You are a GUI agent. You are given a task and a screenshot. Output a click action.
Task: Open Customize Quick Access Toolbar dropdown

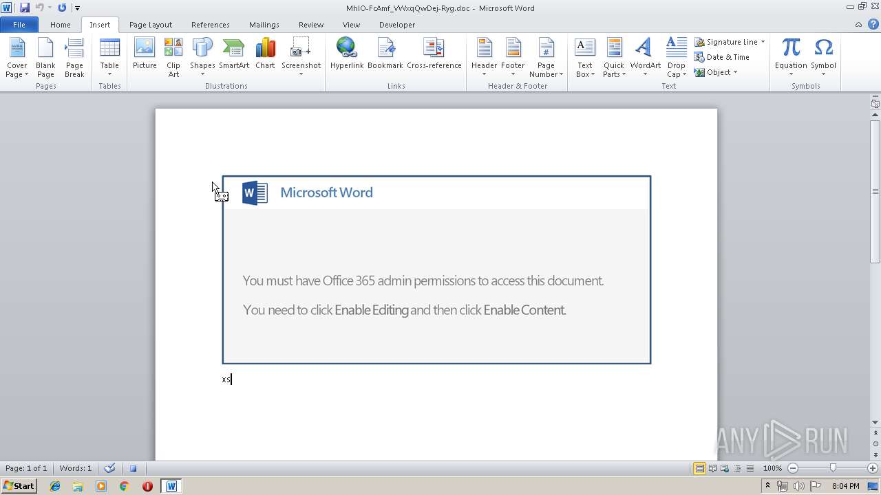(x=77, y=8)
